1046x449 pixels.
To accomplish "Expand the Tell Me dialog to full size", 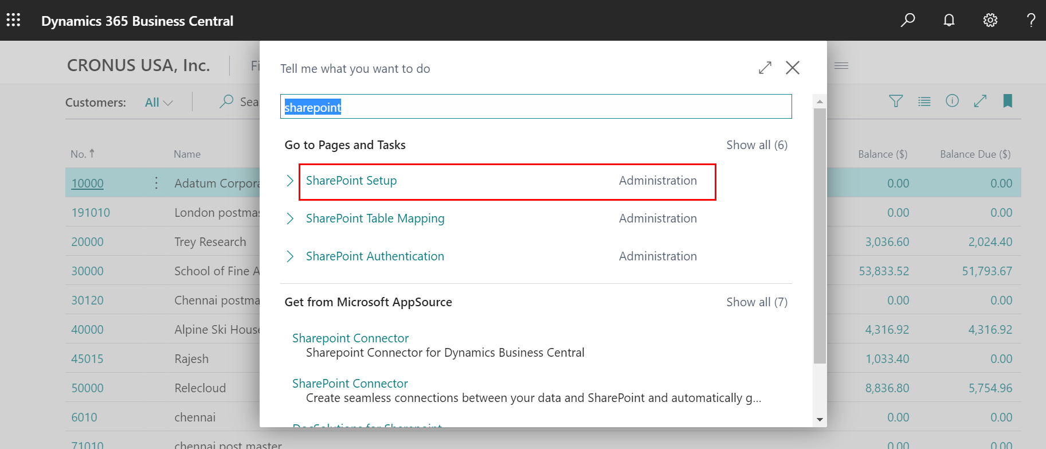I will click(x=765, y=68).
